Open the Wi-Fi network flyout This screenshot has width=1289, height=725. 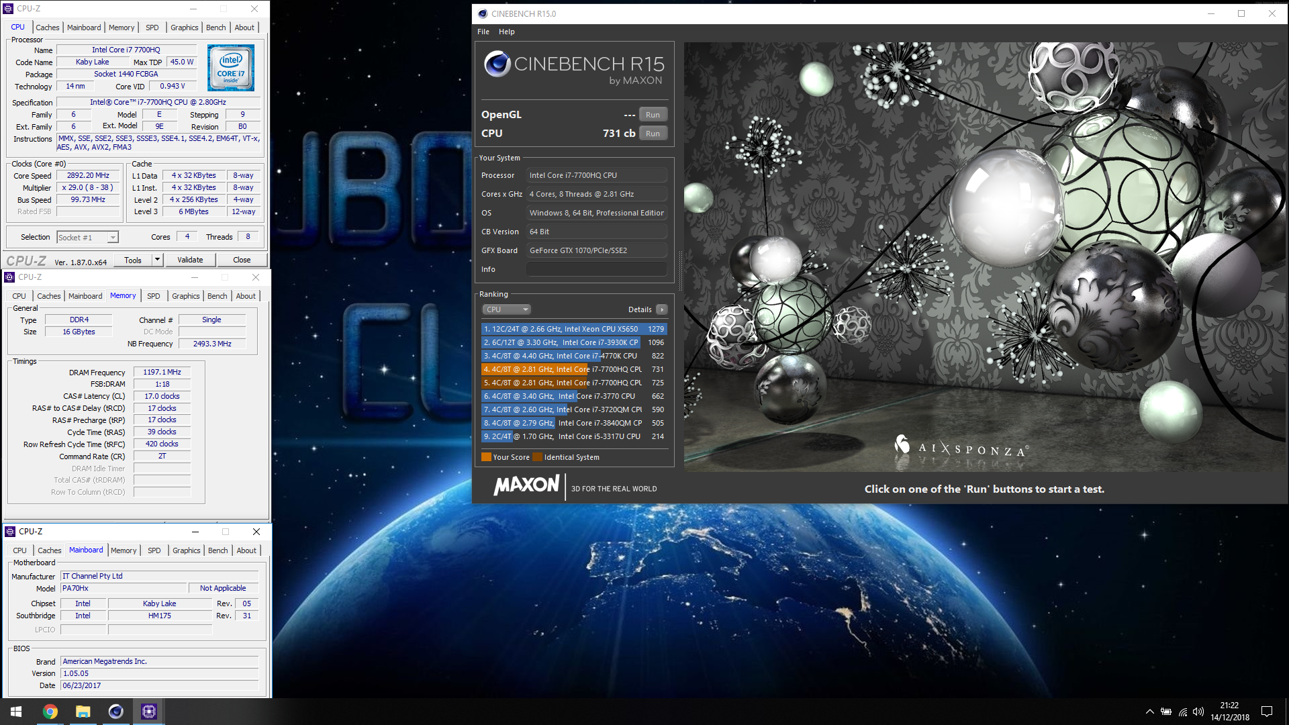pos(1183,712)
